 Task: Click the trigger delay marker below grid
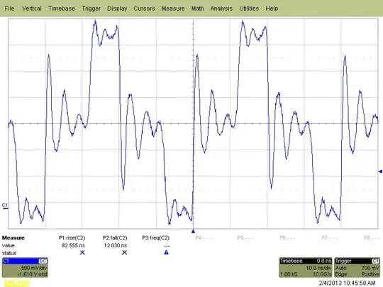click(x=193, y=231)
